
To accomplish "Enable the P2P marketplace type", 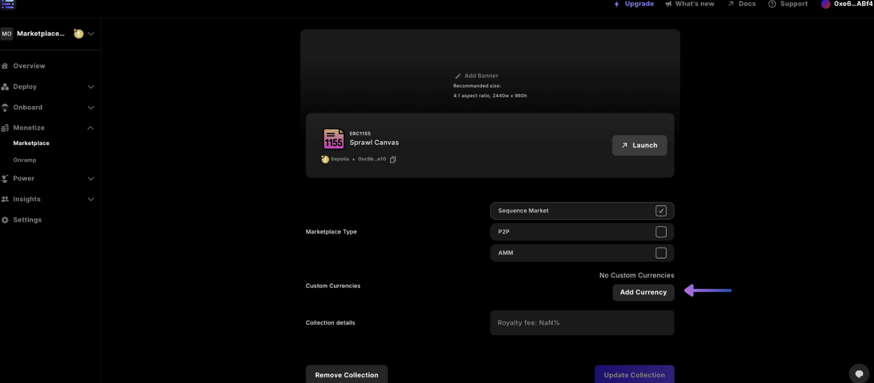I will click(660, 232).
